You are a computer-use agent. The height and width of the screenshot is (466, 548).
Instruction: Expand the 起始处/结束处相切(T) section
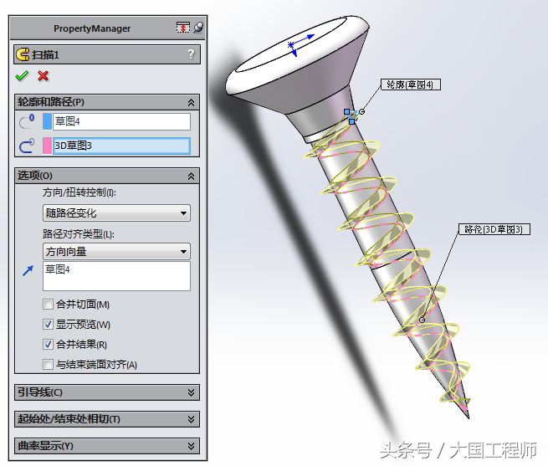[107, 419]
